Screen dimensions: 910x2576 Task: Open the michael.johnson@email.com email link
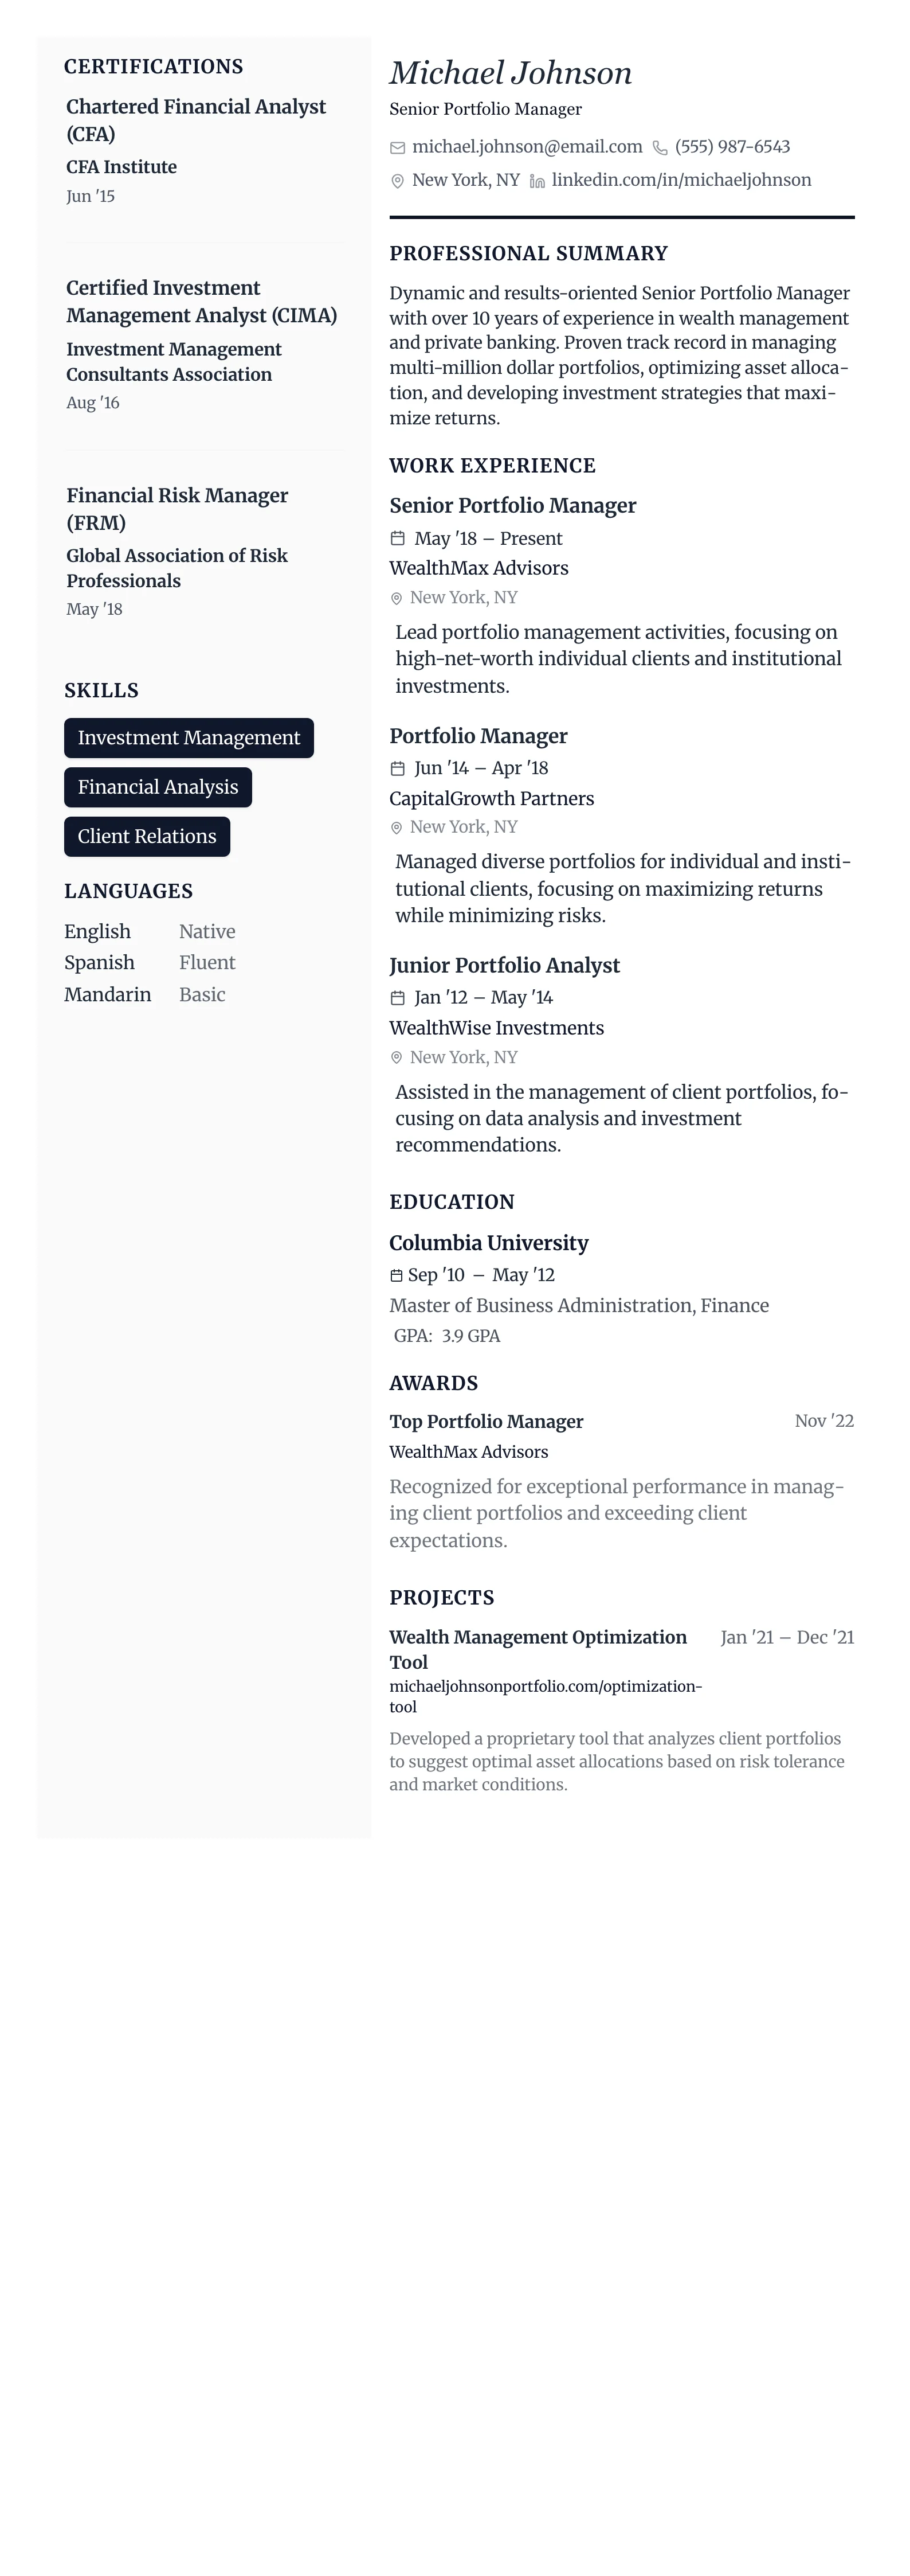(x=527, y=147)
